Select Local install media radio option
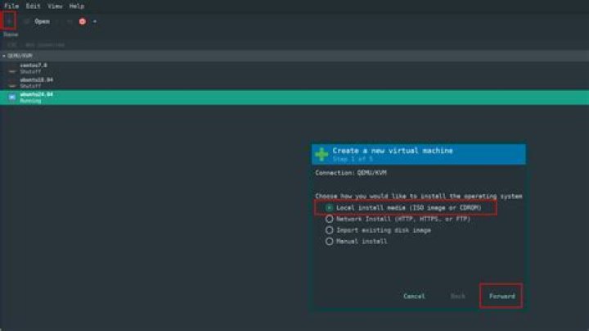Viewport: 589px width, 331px height. tap(329, 207)
